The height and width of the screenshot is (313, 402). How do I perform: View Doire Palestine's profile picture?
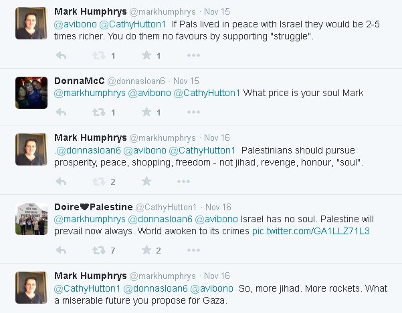tap(31, 219)
